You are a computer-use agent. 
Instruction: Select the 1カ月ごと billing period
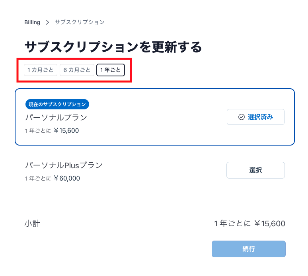point(41,70)
